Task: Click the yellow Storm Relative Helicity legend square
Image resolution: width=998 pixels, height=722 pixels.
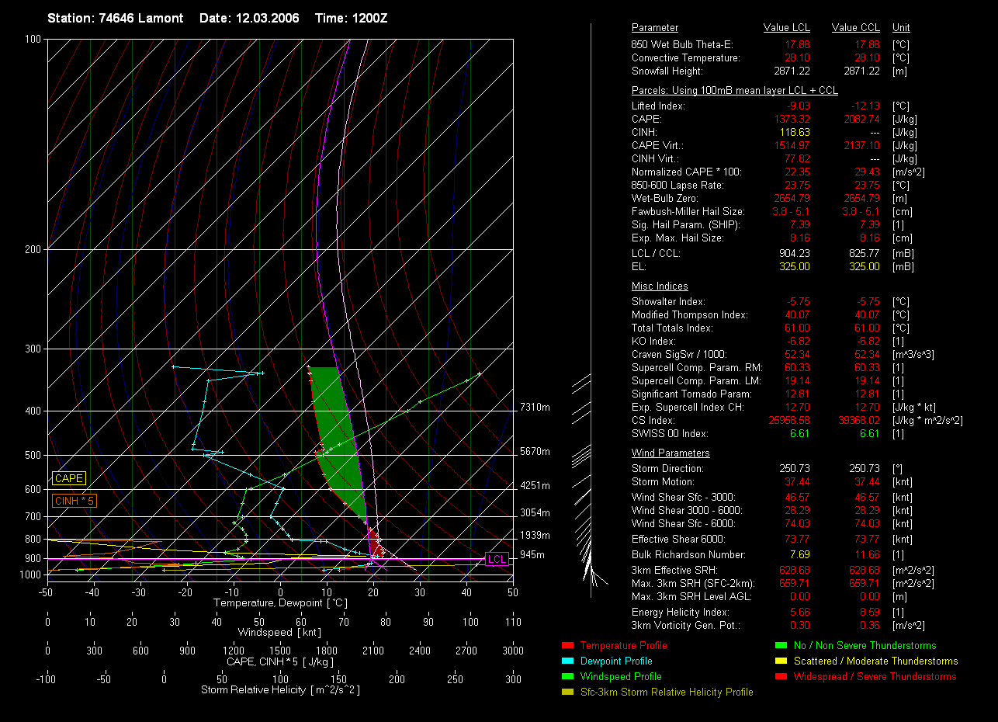Action: [567, 692]
